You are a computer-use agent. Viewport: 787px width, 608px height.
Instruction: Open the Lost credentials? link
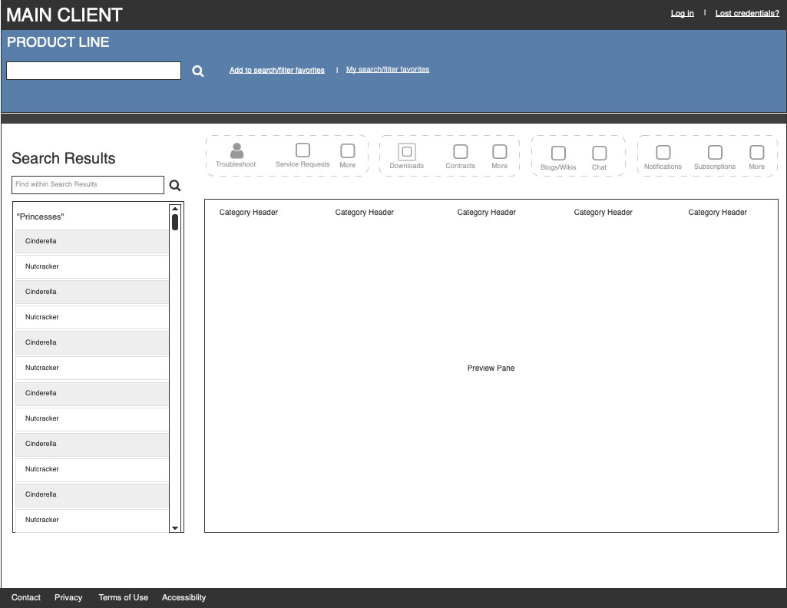(x=746, y=14)
